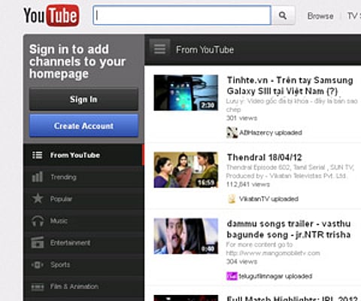Click the YouTube logo
361x301 pixels.
pos(51,16)
